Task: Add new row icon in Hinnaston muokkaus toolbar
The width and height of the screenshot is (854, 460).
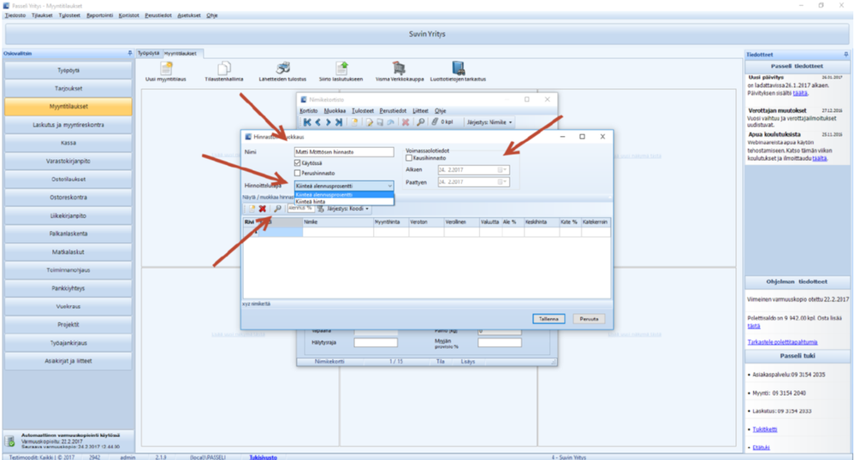Action: pyautogui.click(x=252, y=209)
